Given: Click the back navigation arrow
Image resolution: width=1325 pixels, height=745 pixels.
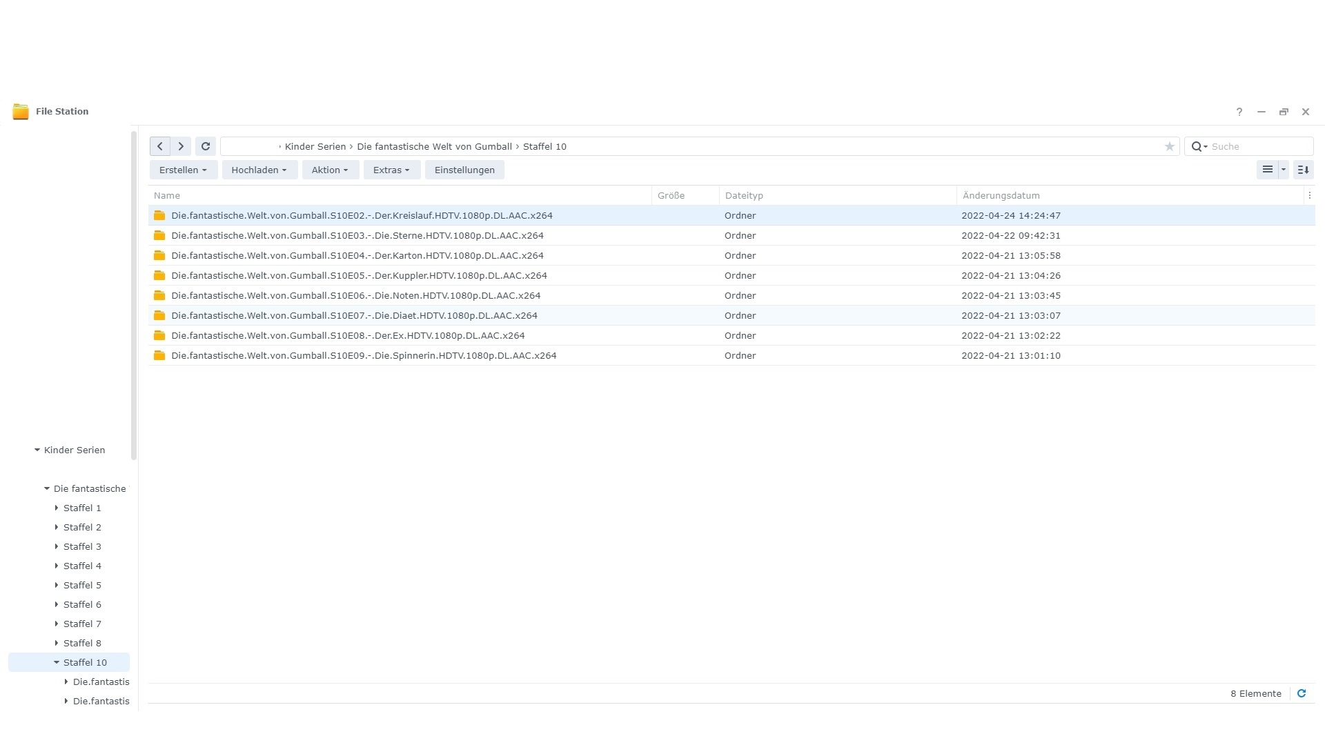Looking at the screenshot, I should (159, 146).
